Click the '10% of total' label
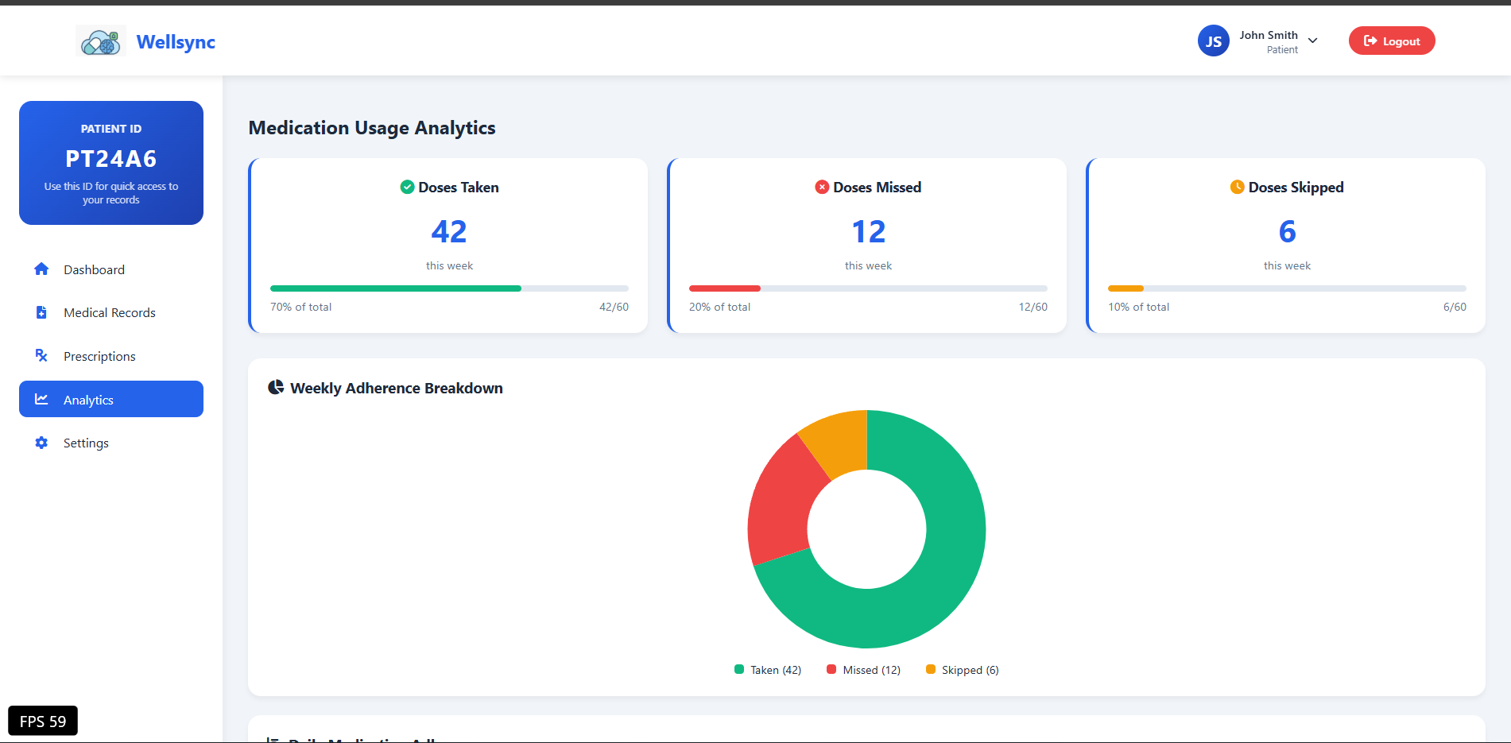The height and width of the screenshot is (743, 1511). tap(1138, 307)
